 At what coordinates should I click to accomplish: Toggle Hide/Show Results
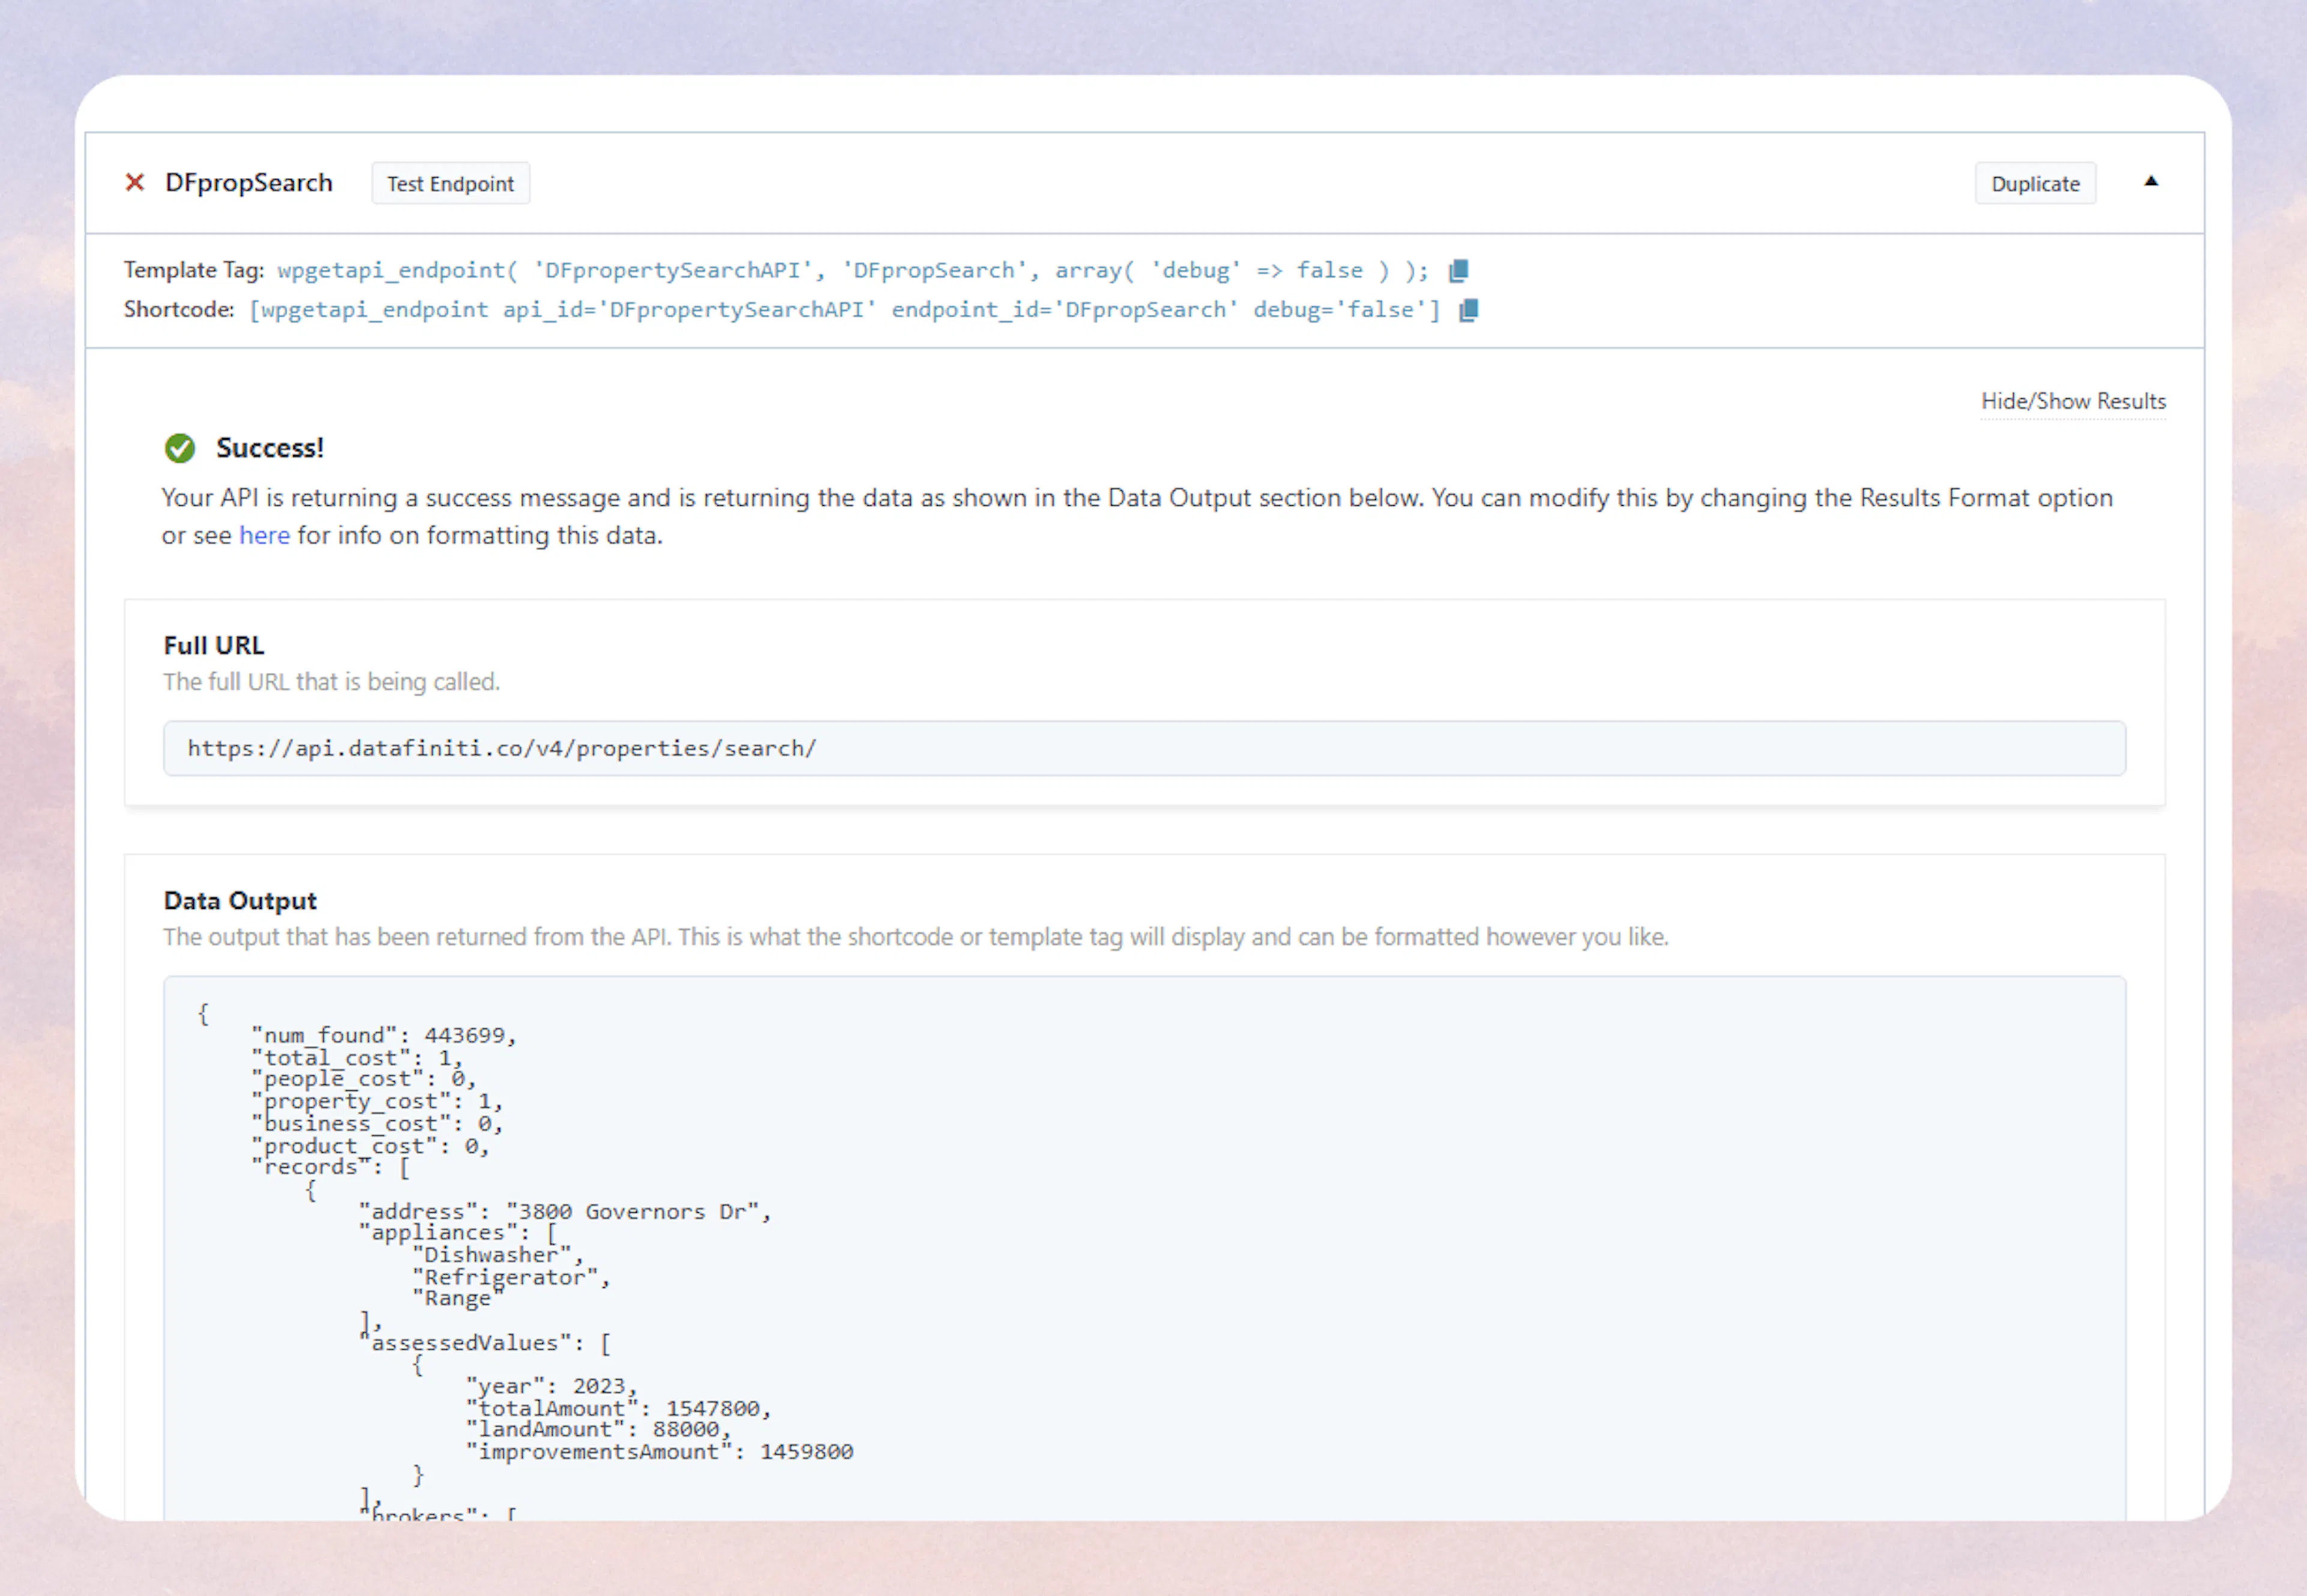(x=2073, y=401)
